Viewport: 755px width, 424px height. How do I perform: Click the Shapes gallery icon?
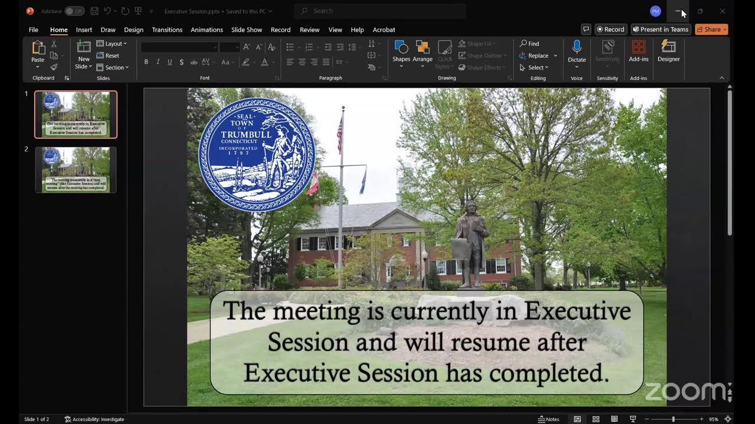coord(401,48)
